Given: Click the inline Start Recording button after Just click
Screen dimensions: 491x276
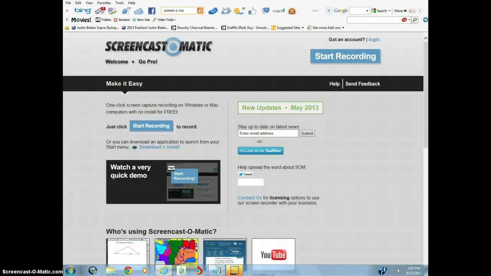Looking at the screenshot, I should tap(151, 126).
